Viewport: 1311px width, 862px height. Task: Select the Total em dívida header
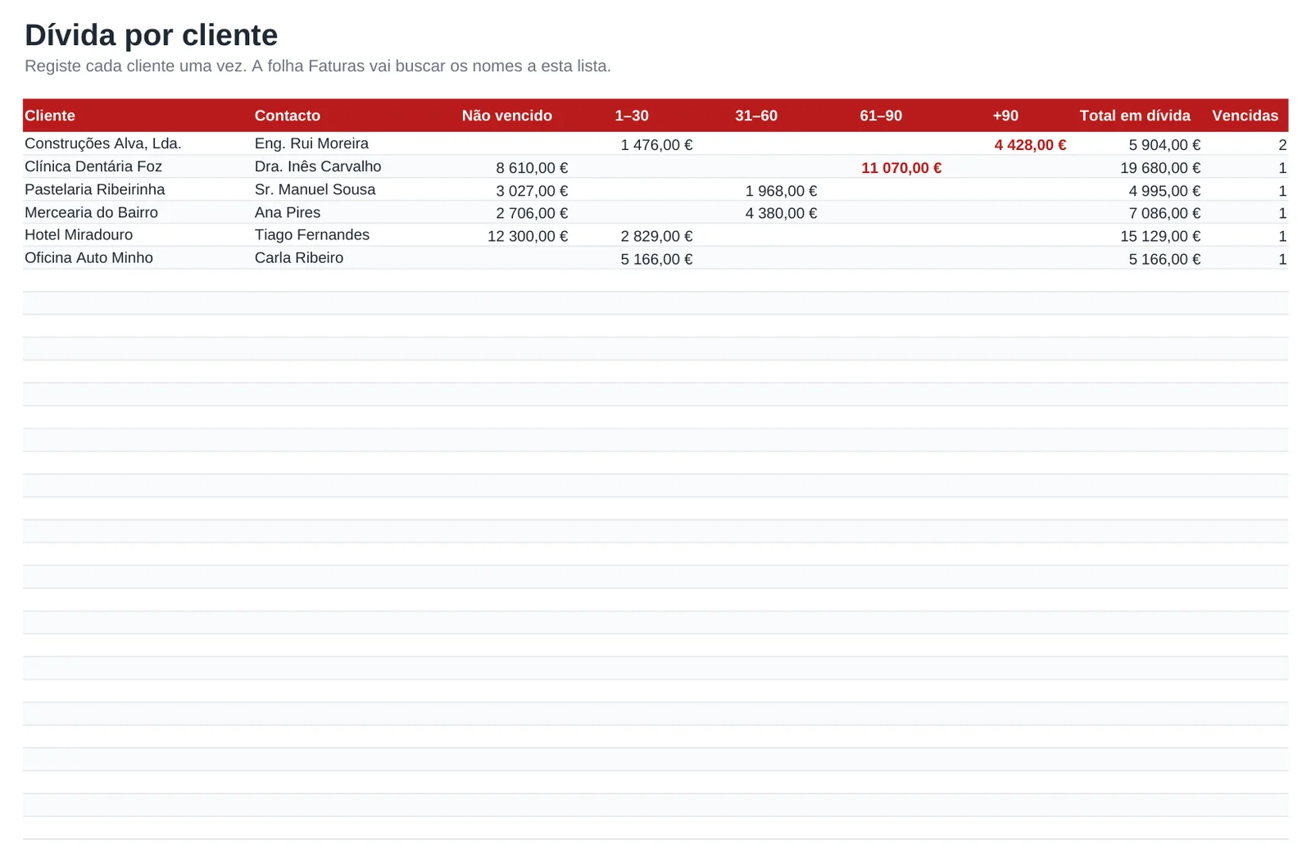coord(1135,116)
